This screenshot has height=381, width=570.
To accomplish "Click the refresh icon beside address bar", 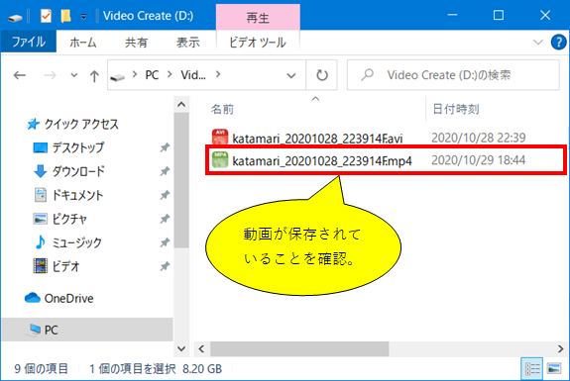I will [x=322, y=75].
